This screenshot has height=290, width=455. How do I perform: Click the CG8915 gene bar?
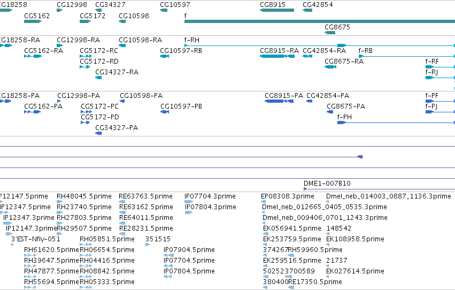click(277, 10)
